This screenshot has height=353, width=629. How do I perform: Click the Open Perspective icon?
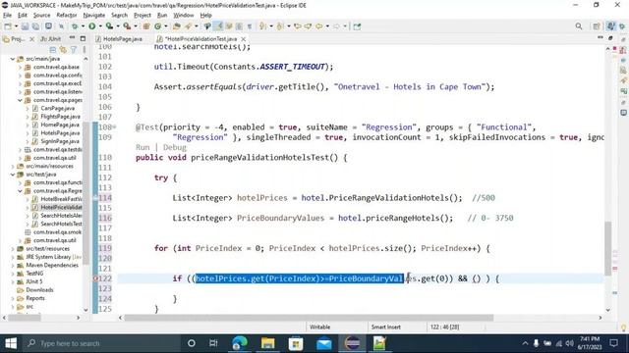tap(597, 26)
